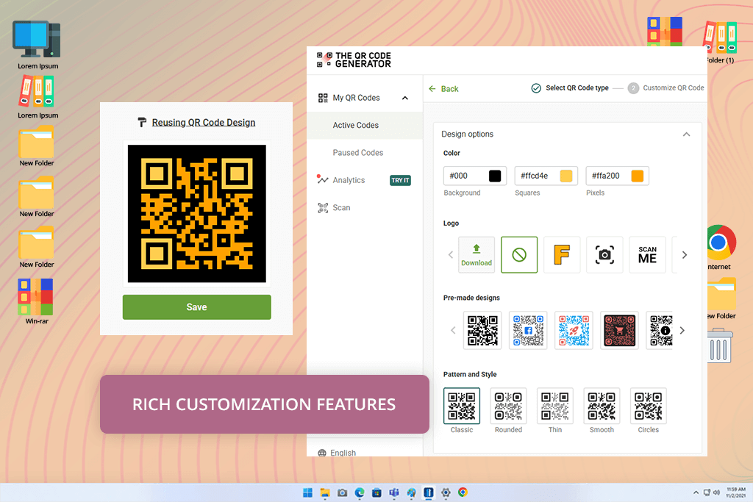Open File Explorer from the taskbar
Screen dimensions: 753x502
click(x=325, y=492)
